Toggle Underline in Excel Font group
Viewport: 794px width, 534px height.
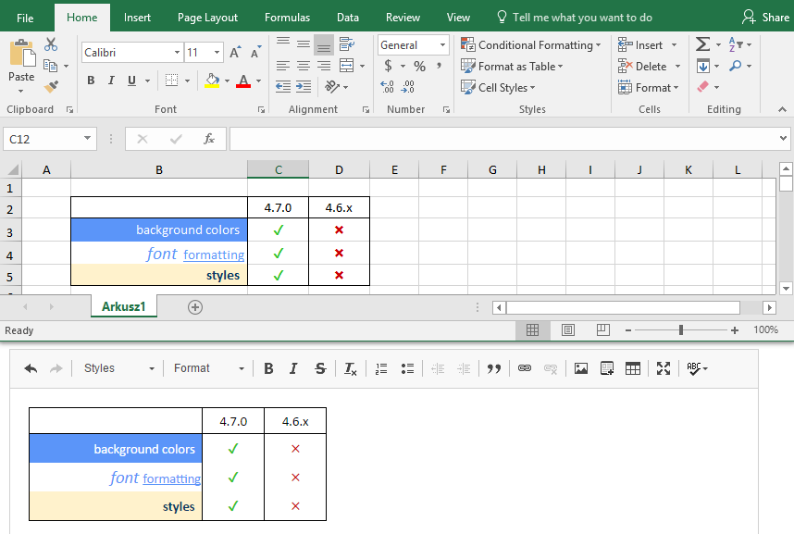tap(131, 81)
